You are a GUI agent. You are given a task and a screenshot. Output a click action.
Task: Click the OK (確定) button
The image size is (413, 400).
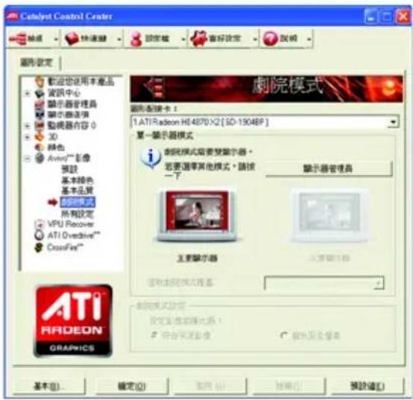(132, 386)
